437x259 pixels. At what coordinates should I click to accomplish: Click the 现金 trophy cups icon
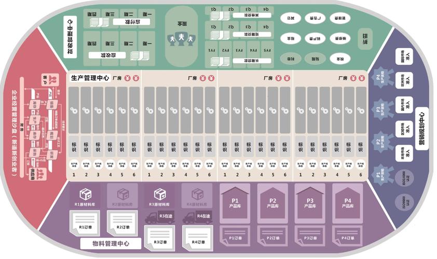point(181,38)
